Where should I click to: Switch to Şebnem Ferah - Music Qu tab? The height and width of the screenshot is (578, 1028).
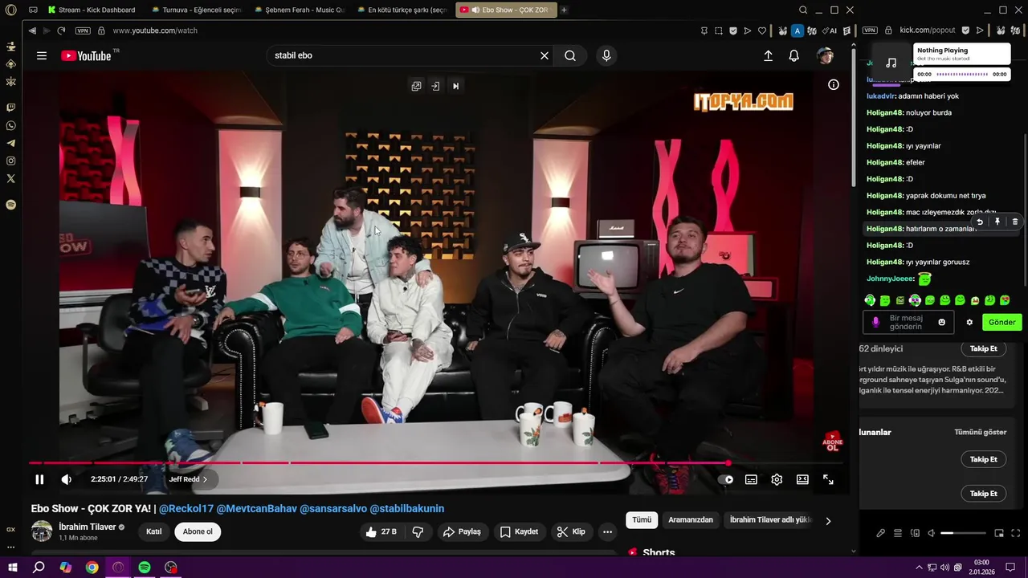(x=301, y=10)
